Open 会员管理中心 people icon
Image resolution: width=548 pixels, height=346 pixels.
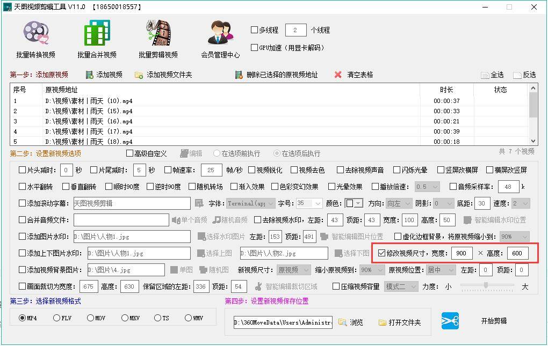point(220,33)
